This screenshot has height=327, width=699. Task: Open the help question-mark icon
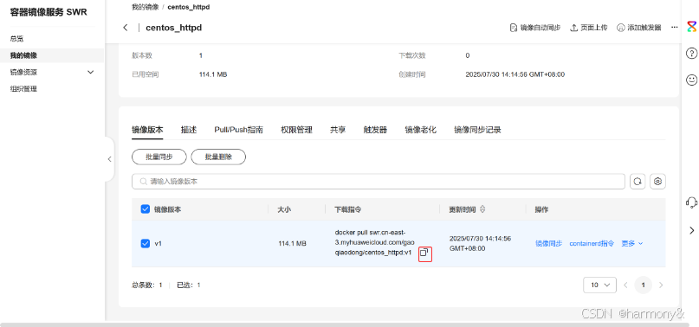(691, 54)
